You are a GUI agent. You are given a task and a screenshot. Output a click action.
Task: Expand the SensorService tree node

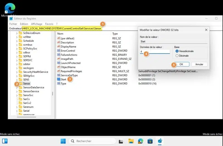pyautogui.click(x=17, y=91)
